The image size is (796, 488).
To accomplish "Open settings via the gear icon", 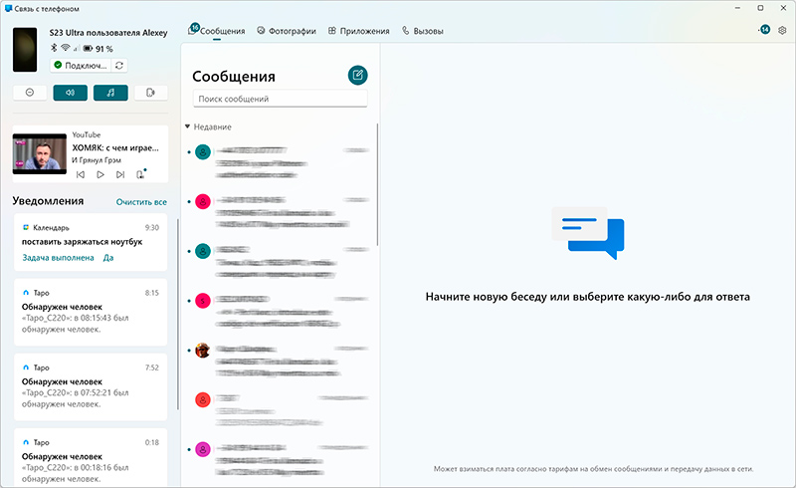I will tap(782, 31).
